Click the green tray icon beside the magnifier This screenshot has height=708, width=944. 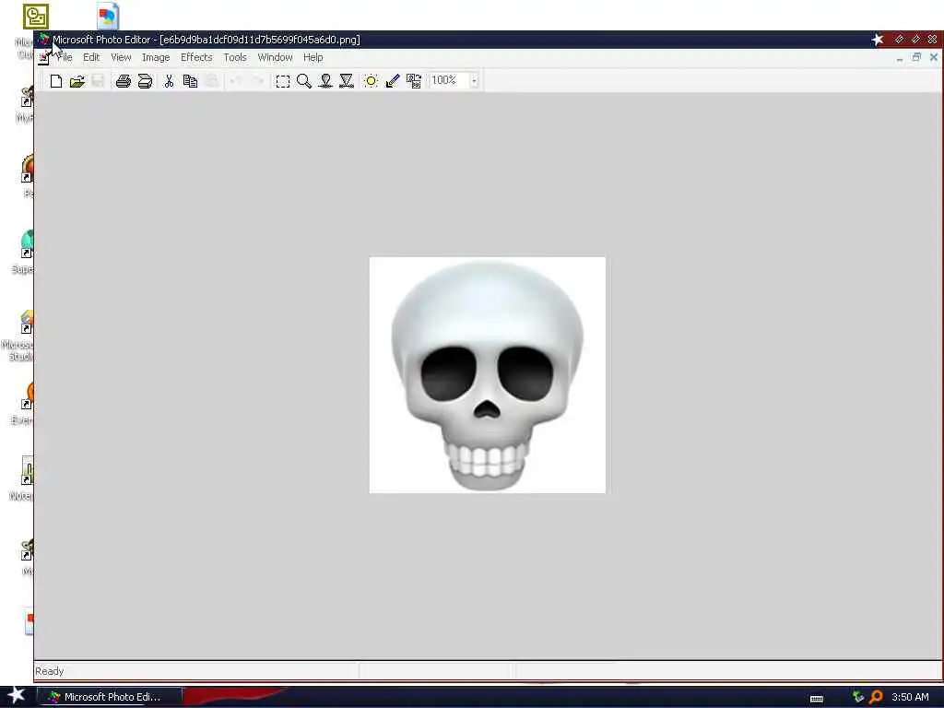point(858,697)
